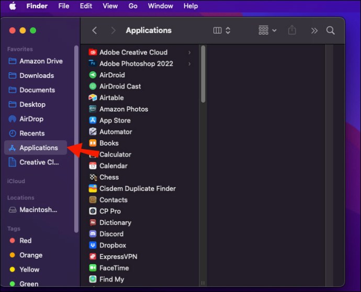Viewport: 361px width, 292px height.
Task: Open Recents from the sidebar
Action: [x=36, y=133]
